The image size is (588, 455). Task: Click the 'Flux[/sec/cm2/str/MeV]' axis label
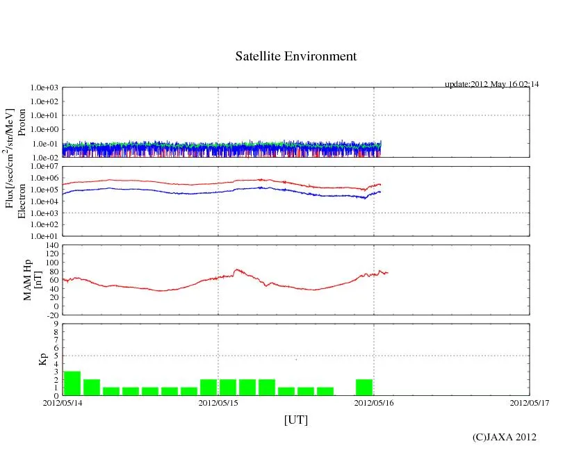[9, 158]
